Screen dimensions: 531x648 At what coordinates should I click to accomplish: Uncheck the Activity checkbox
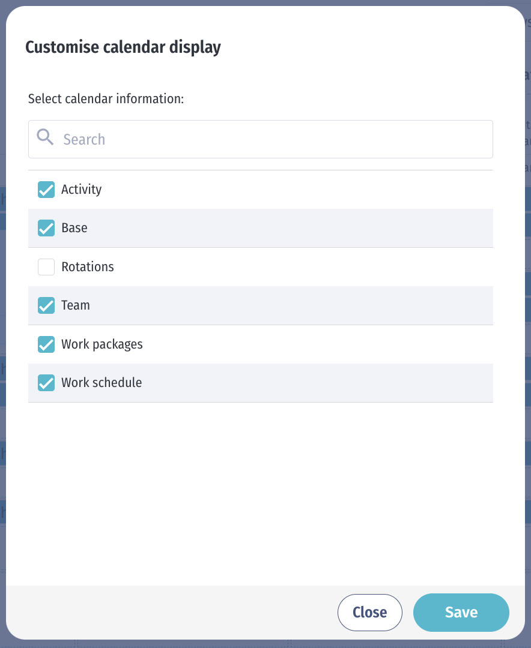tap(46, 190)
